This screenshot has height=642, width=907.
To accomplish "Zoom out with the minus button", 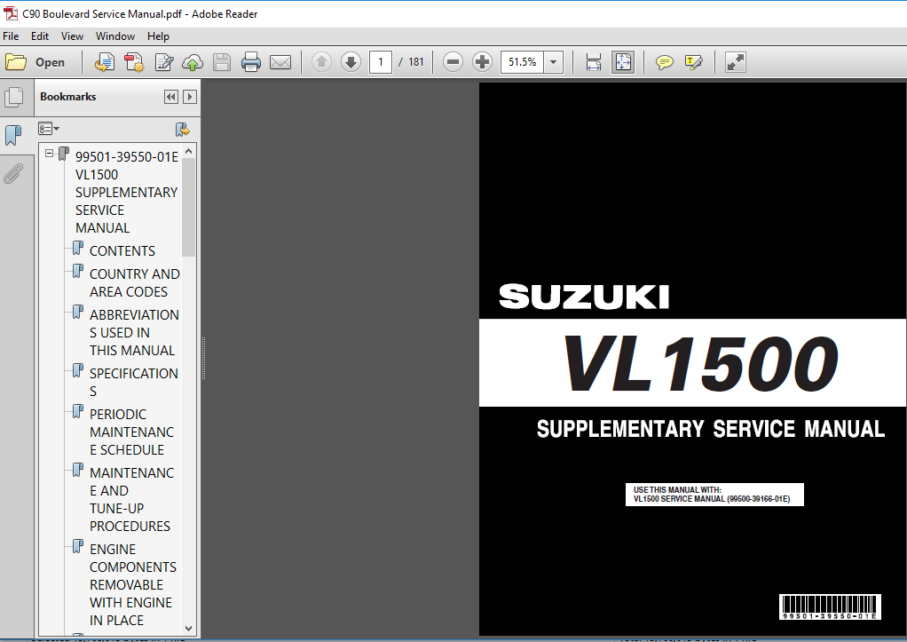I will click(453, 62).
